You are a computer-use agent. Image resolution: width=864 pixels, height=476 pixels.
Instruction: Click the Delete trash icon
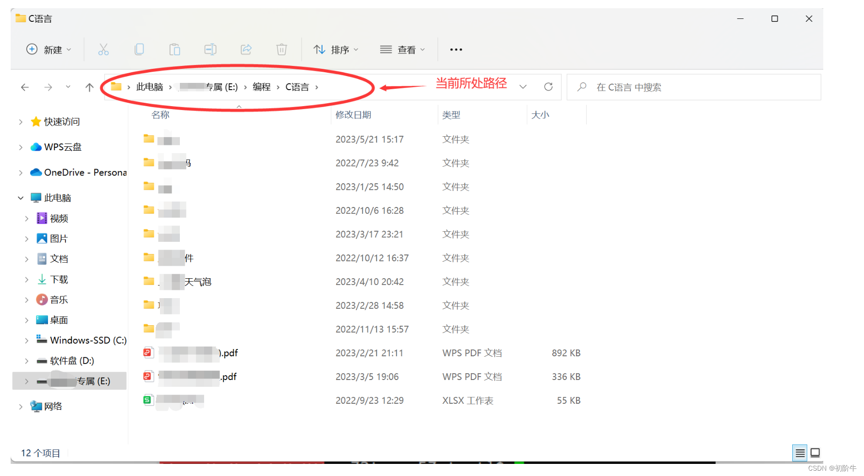282,49
